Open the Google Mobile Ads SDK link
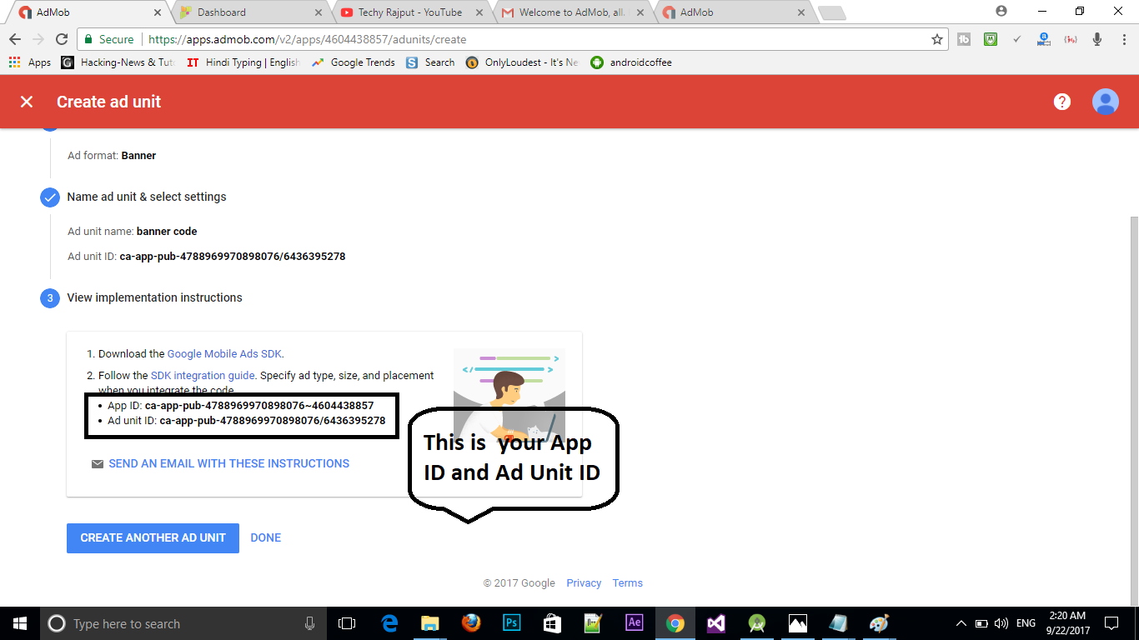 [x=224, y=354]
